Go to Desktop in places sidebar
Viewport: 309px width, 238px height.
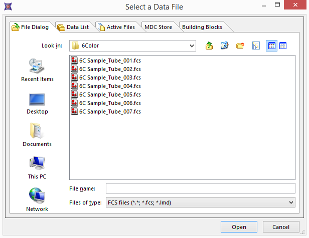coord(37,103)
